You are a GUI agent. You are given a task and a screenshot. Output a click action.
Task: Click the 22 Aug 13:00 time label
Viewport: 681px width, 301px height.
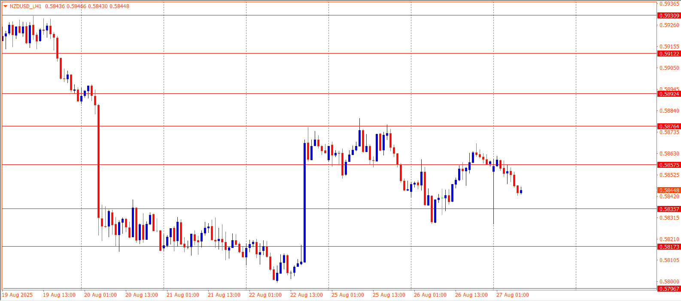(306, 295)
